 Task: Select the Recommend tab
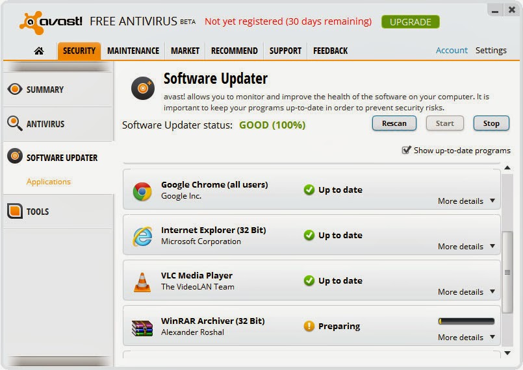pos(235,51)
